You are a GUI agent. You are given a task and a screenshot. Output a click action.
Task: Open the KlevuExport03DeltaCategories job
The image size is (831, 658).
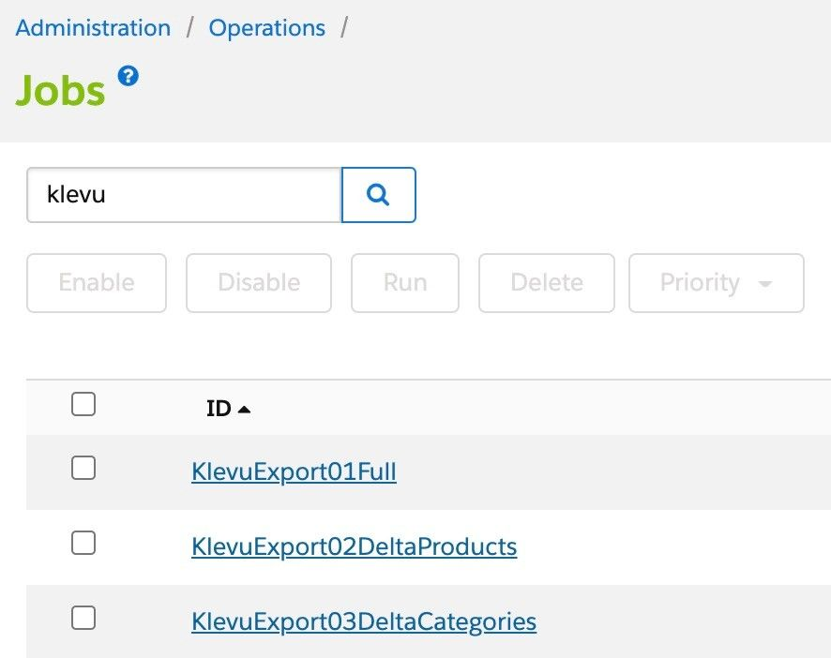click(364, 622)
